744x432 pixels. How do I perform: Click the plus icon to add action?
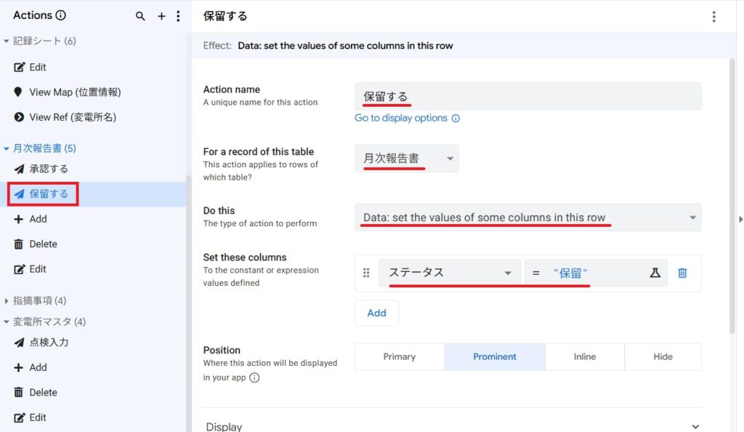tap(161, 16)
